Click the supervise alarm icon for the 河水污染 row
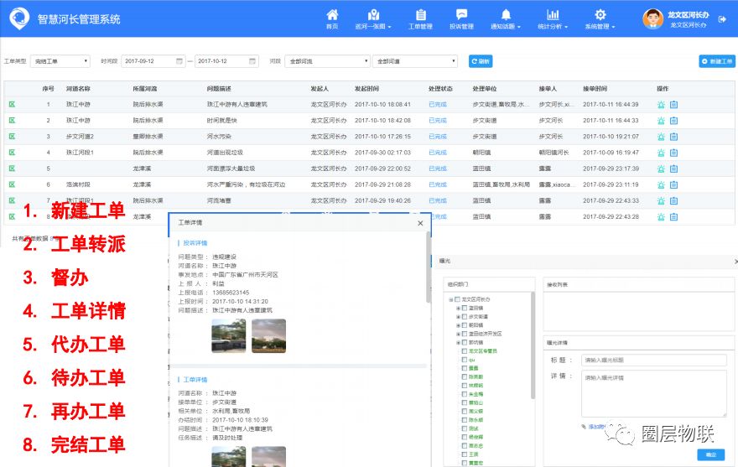This screenshot has height=467, width=738. pos(661,137)
